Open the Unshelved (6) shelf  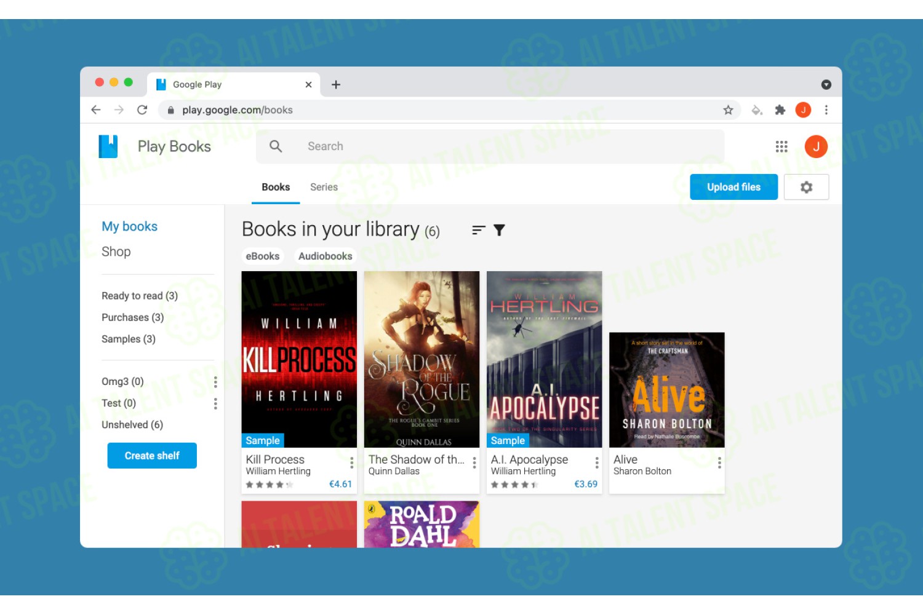132,425
